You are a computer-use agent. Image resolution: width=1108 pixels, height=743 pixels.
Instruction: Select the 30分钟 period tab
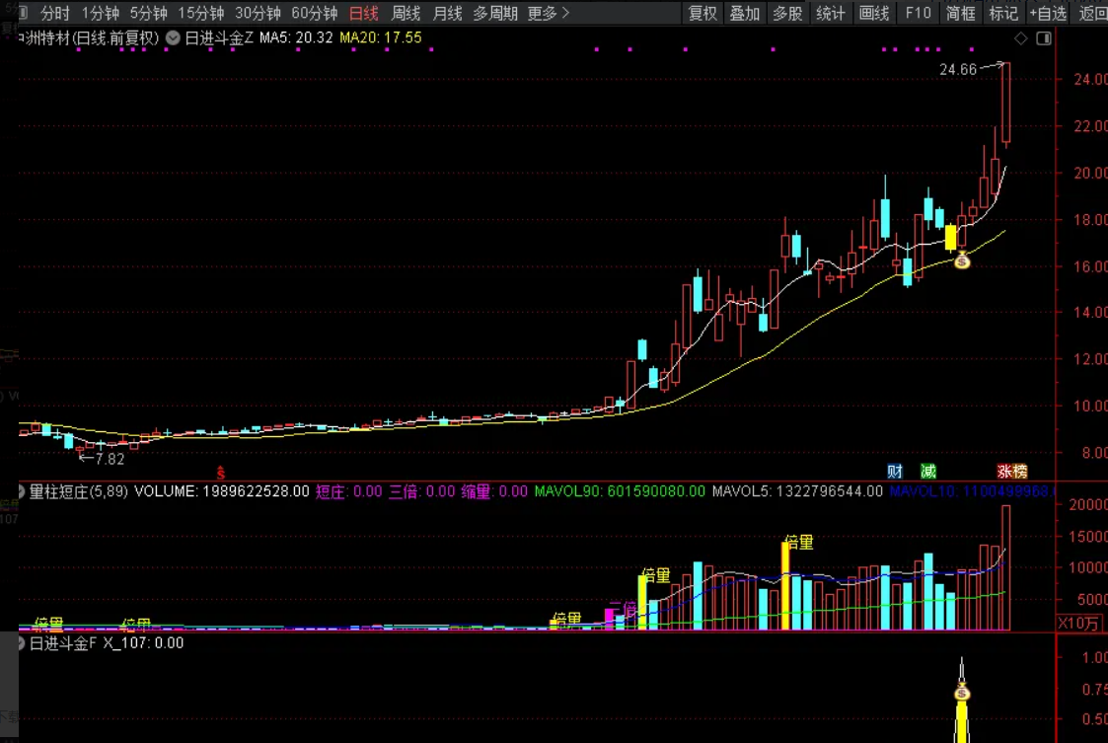click(258, 13)
